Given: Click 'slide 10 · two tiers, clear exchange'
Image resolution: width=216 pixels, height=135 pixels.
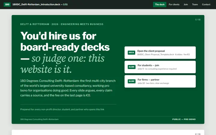Looking at the screenshot, I should coord(153,83).
